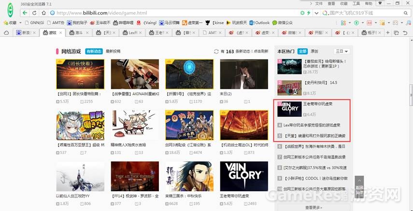Open the 三日 time range dropdown
The image size is (413, 211).
coord(342,51)
